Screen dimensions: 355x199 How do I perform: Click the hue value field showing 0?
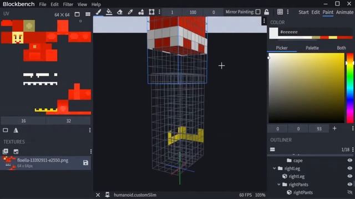(x=277, y=129)
